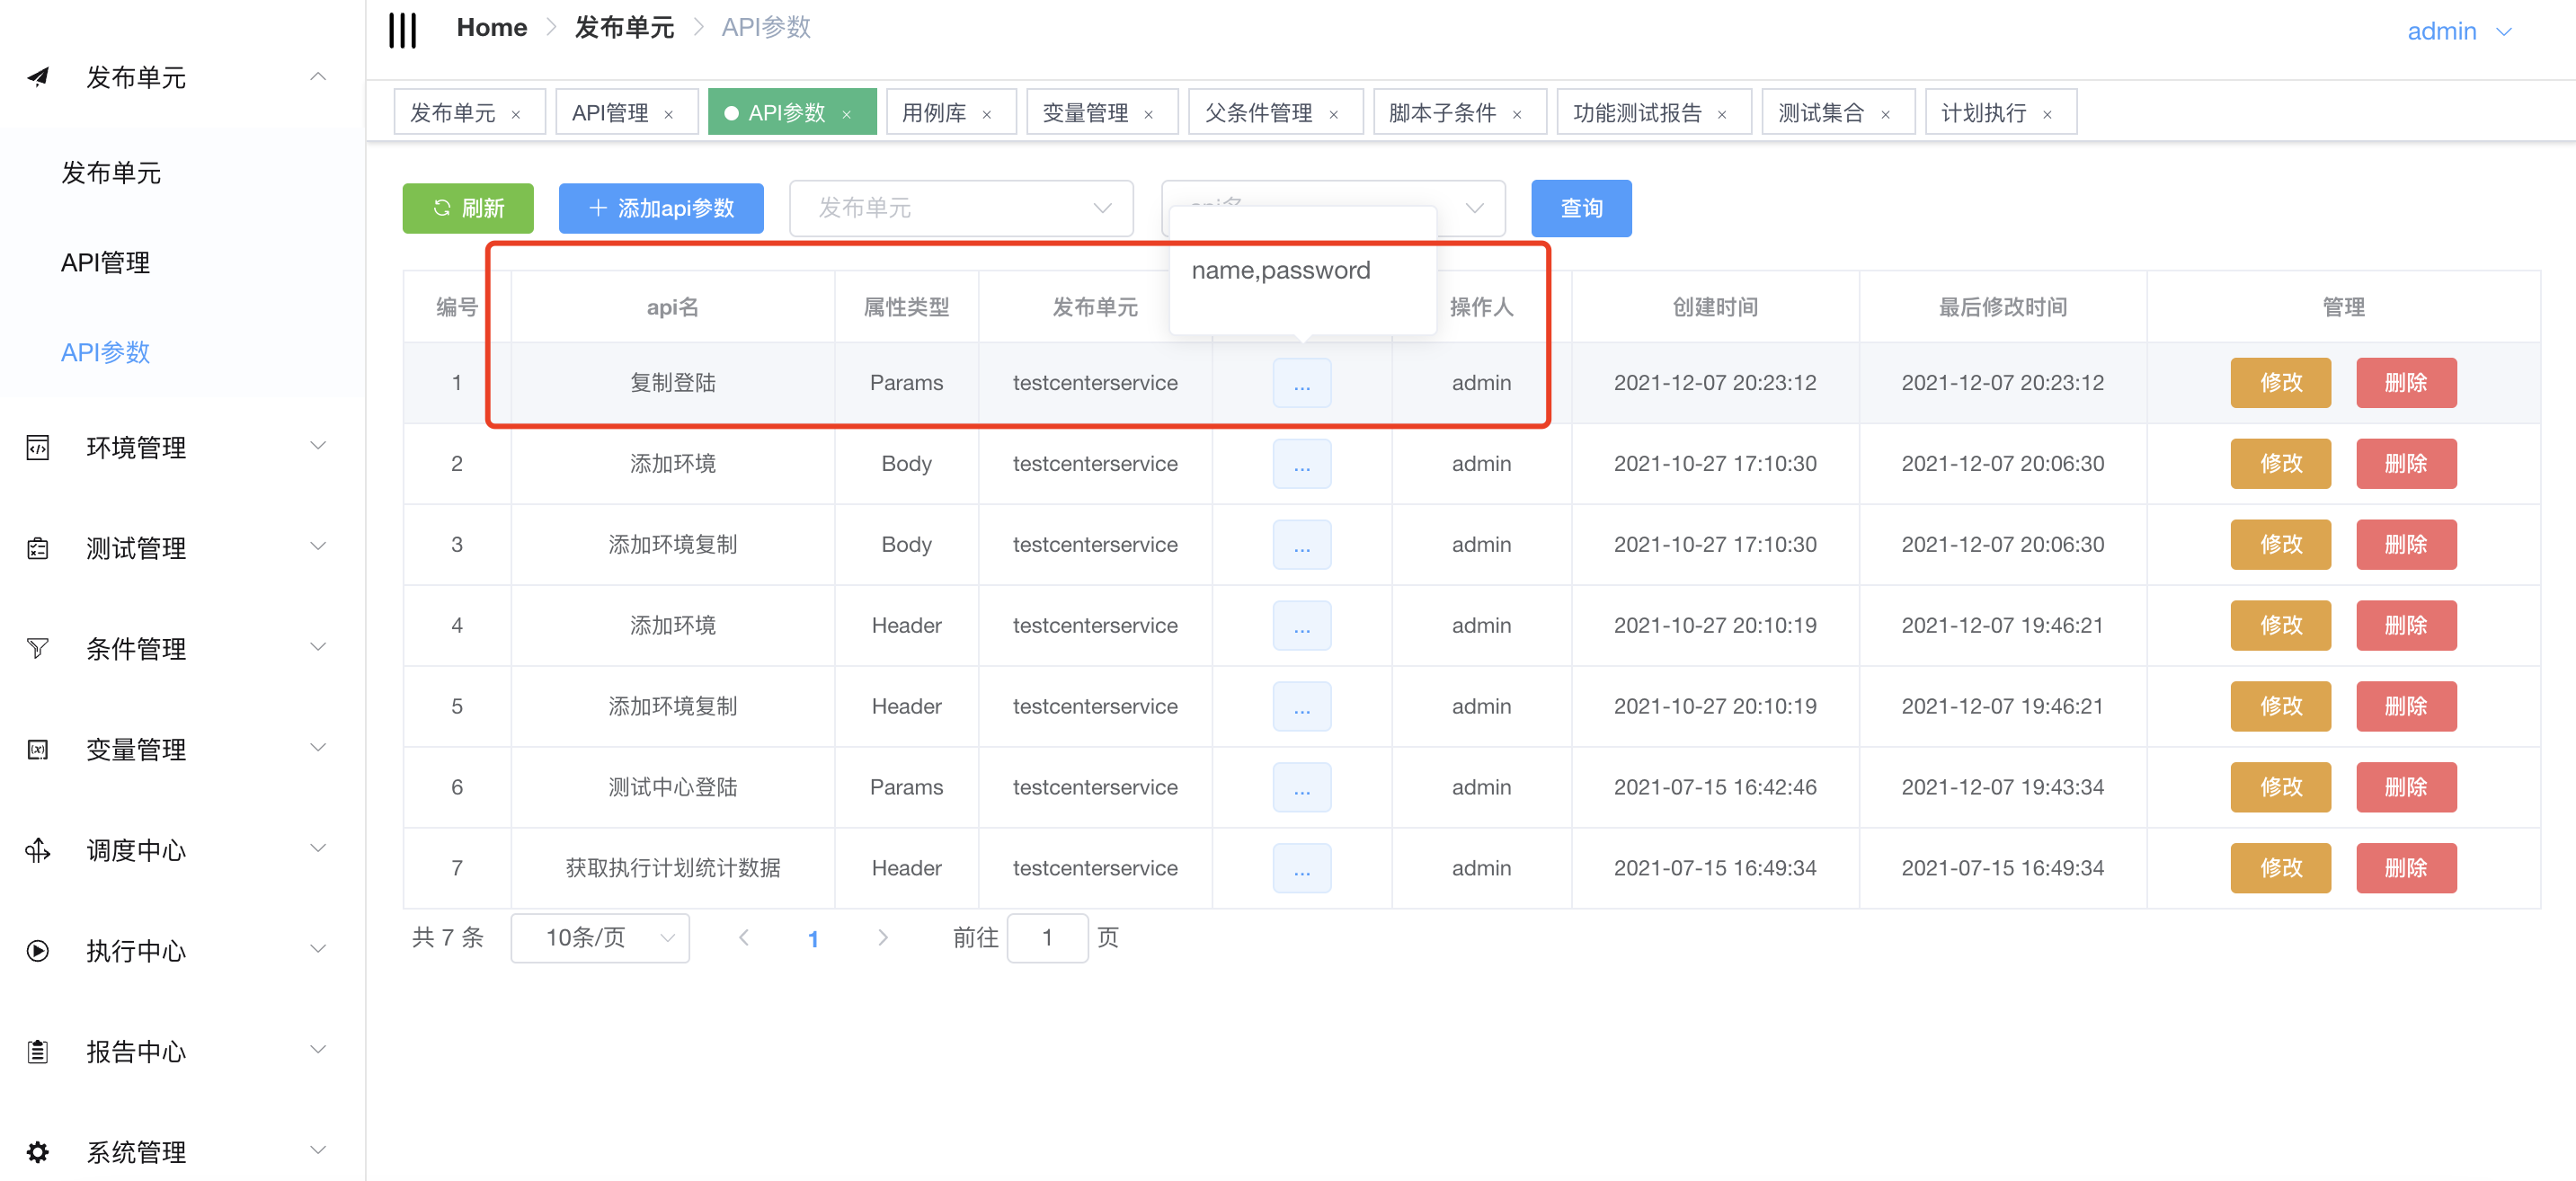Screen dimensions: 2576x1181
Task: Click the 报告中心 report icon
Action: point(38,1051)
